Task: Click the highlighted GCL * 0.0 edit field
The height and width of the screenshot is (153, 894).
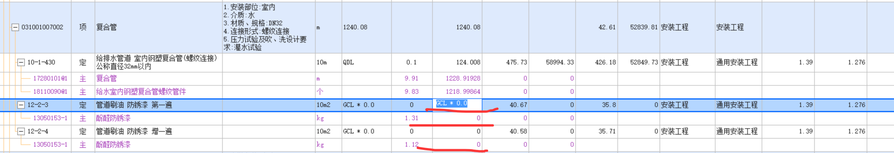Action: 457,104
